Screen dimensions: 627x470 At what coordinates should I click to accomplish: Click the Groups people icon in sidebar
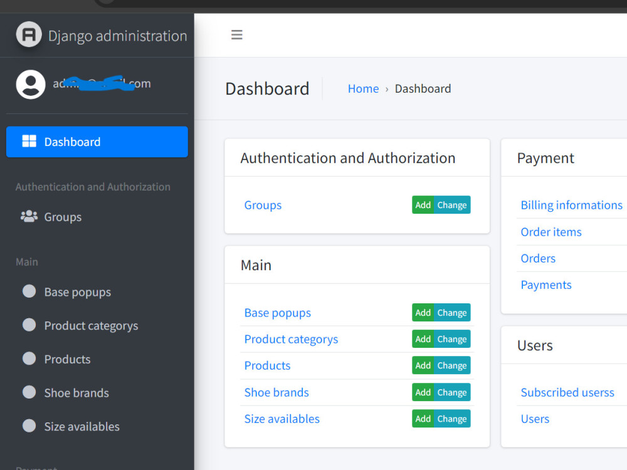tap(29, 216)
